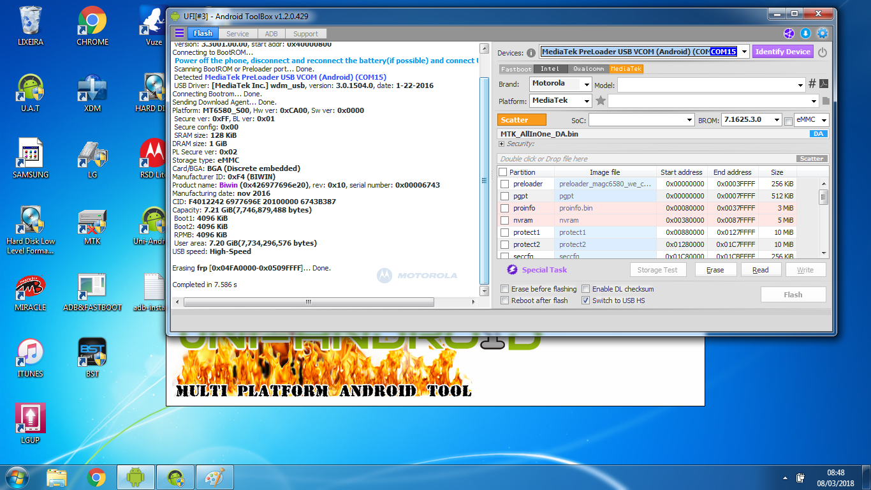The width and height of the screenshot is (871, 490).
Task: Open settings via the gear icon
Action: pyautogui.click(x=823, y=33)
